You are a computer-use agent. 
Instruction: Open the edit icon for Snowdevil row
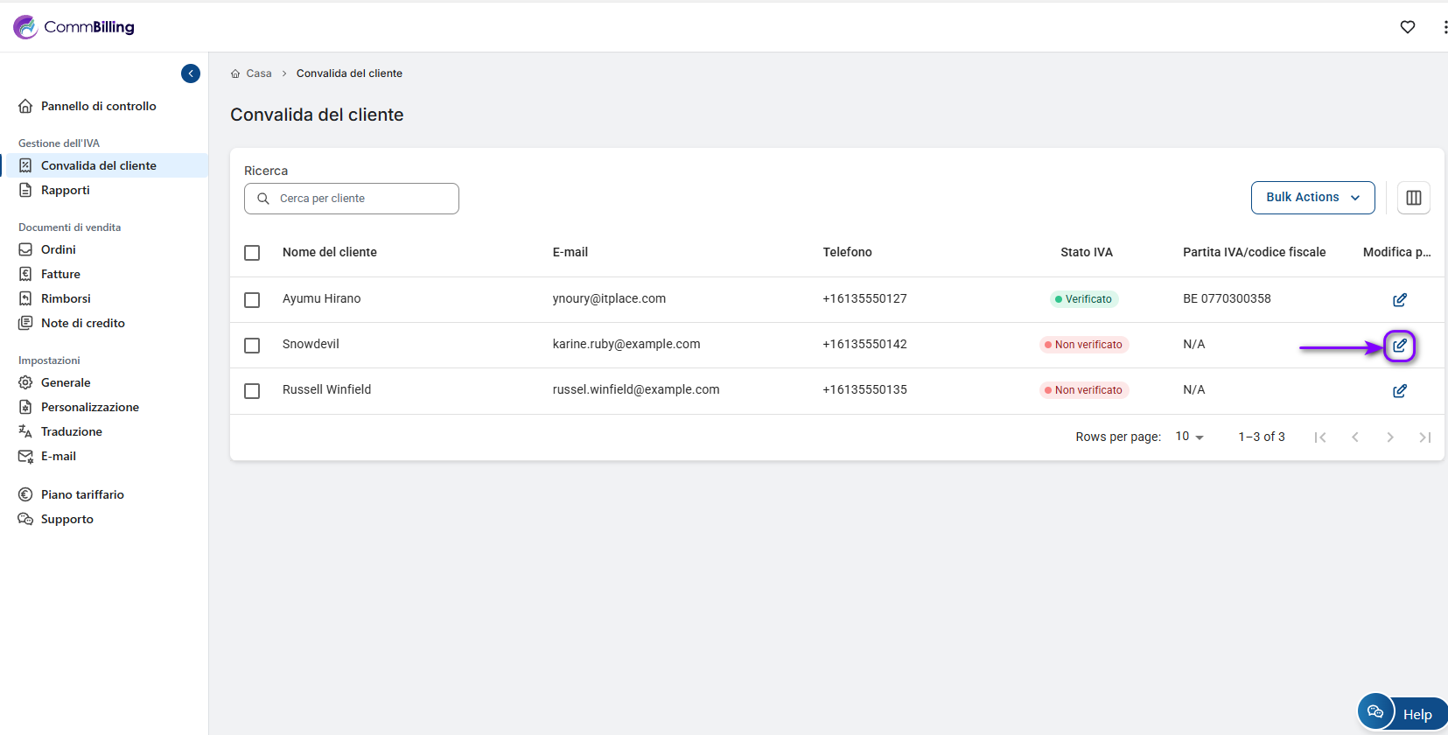tap(1399, 346)
